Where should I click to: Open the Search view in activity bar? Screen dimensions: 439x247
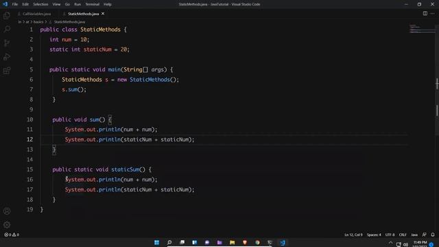[7, 29]
